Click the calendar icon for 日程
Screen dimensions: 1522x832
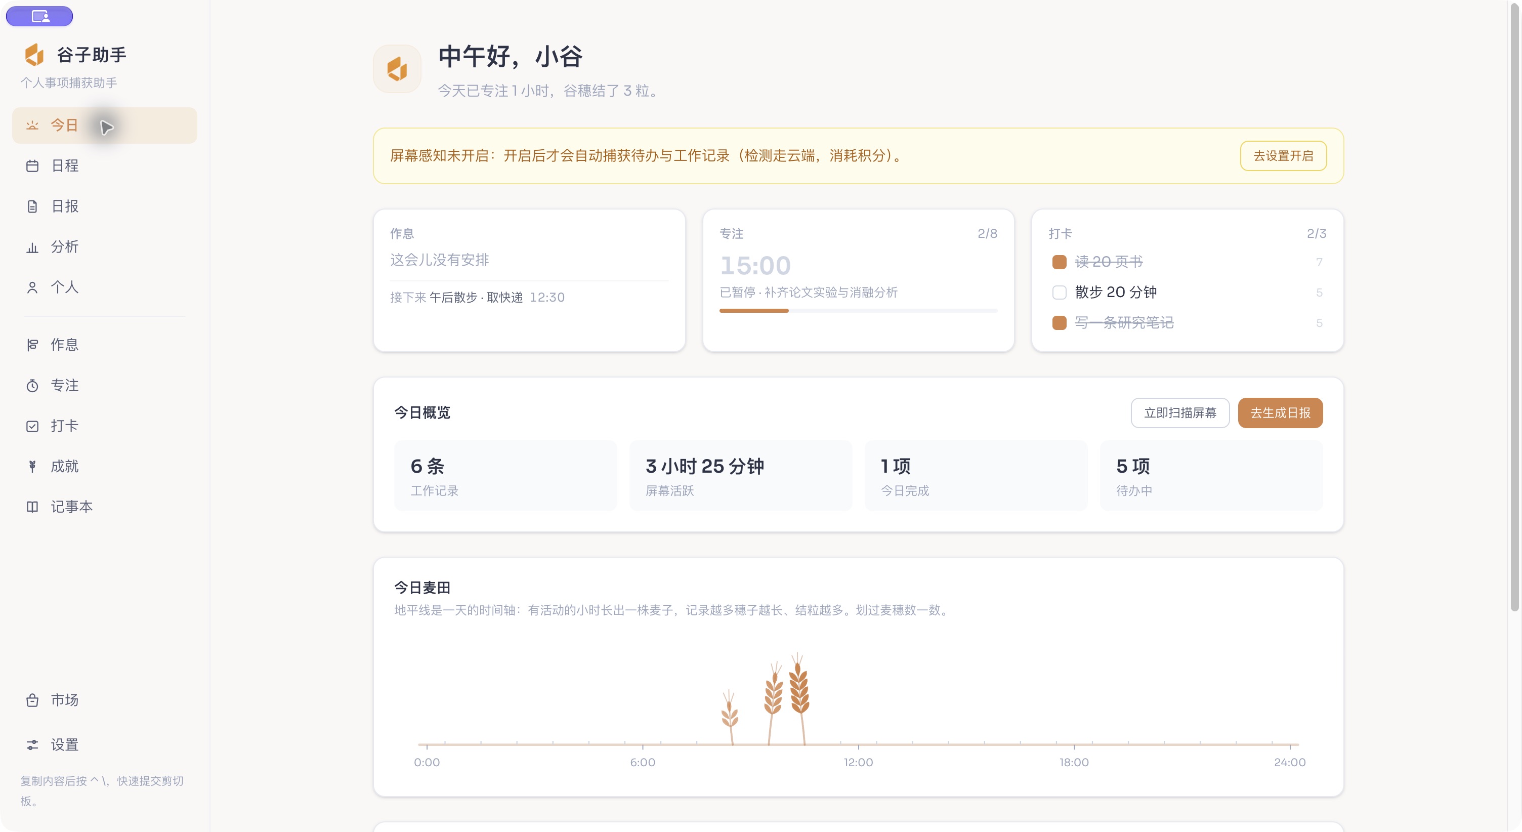tap(32, 166)
